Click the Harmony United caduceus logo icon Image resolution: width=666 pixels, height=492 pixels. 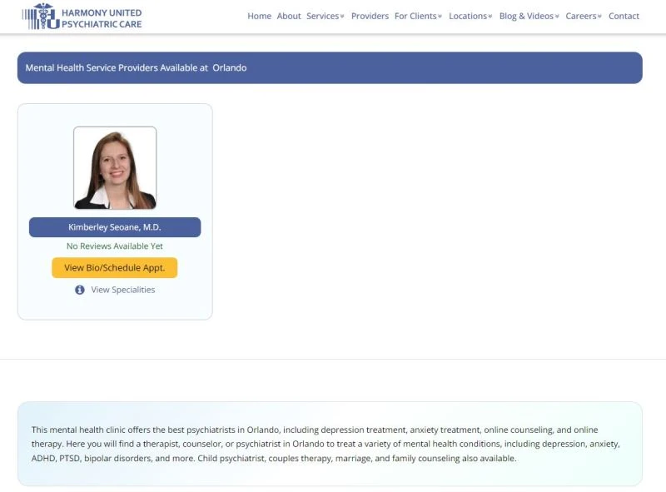tap(42, 16)
